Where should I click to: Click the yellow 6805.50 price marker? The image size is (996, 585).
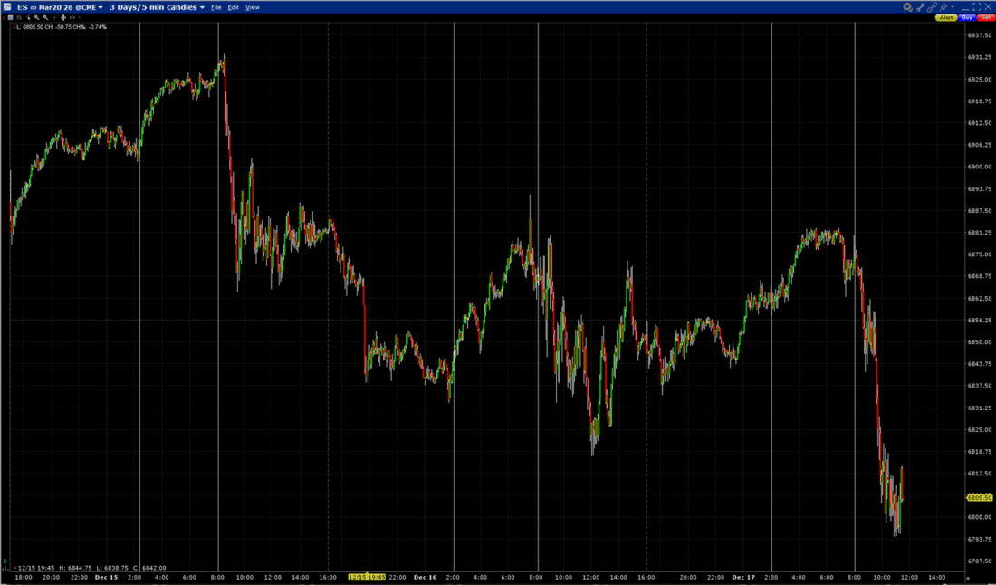980,497
